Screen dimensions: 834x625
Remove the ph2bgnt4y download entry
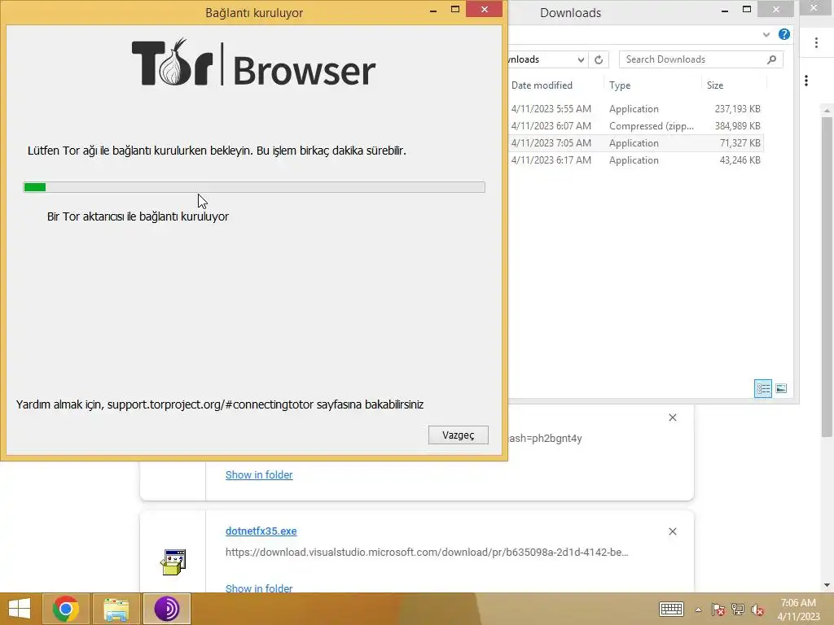click(x=672, y=417)
